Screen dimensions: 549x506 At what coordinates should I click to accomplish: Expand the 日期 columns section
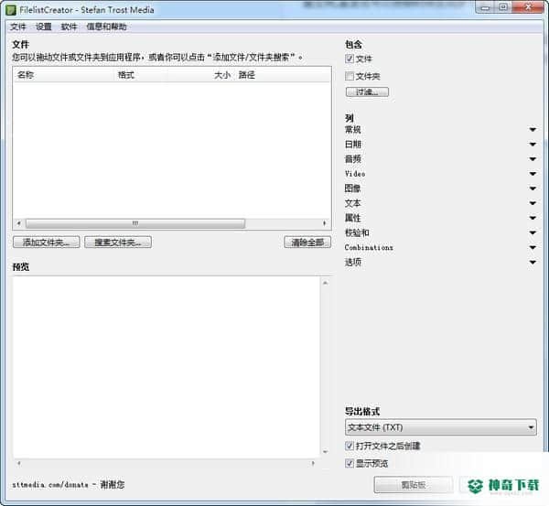click(533, 145)
